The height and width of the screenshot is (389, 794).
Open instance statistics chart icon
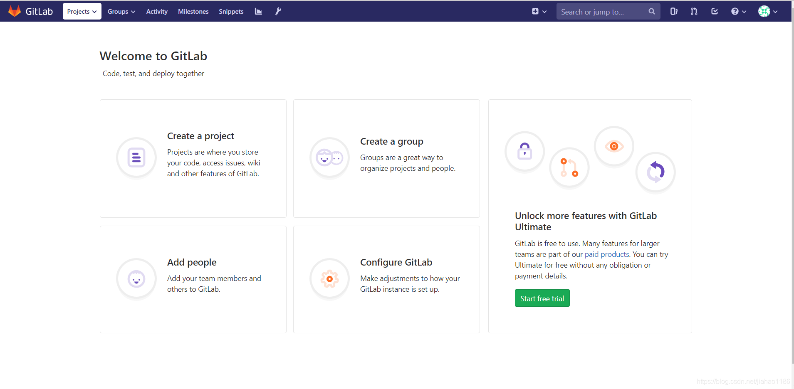point(258,12)
